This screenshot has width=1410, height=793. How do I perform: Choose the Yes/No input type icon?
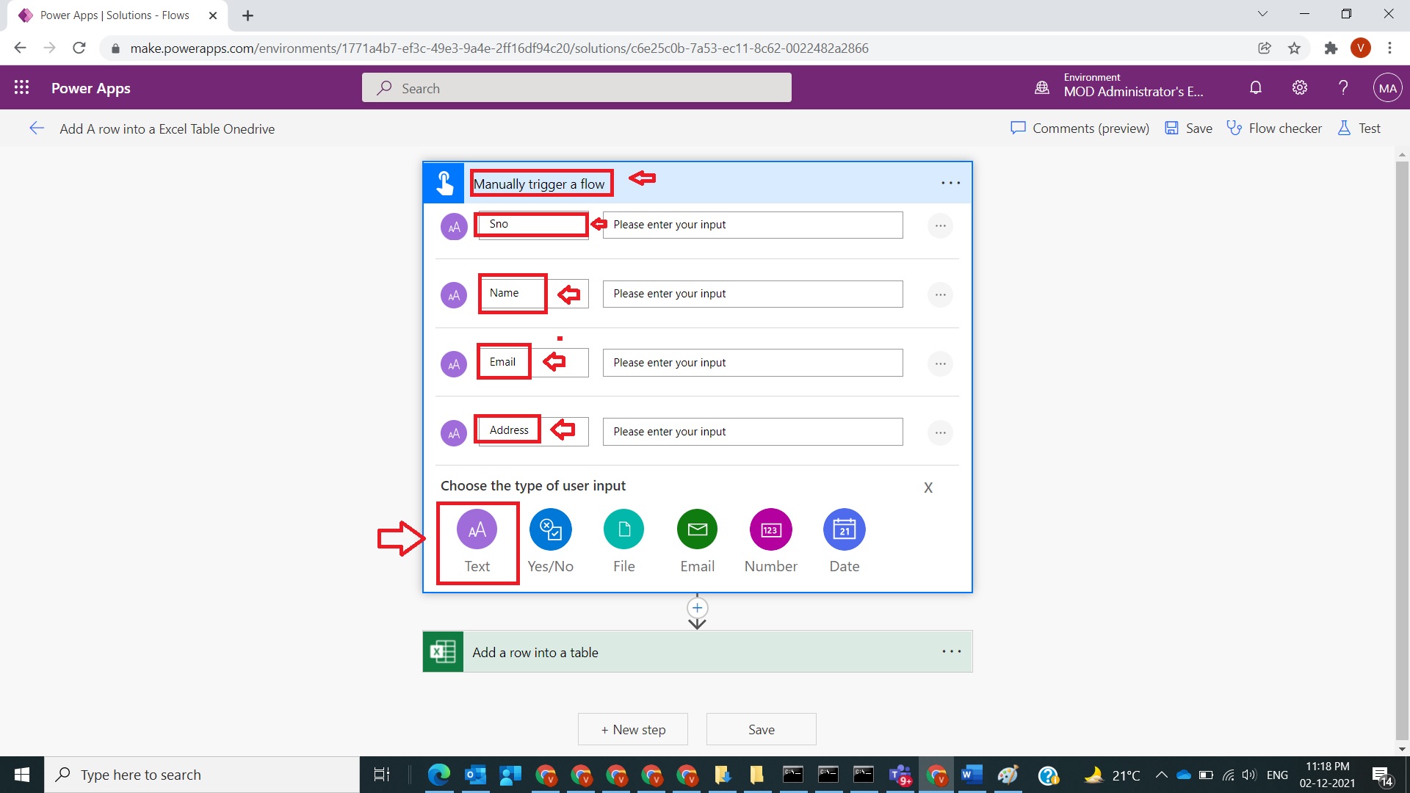point(550,529)
